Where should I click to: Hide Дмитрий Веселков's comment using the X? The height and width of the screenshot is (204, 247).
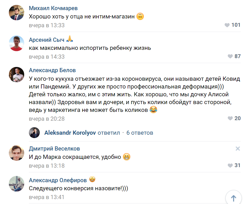[237, 148]
